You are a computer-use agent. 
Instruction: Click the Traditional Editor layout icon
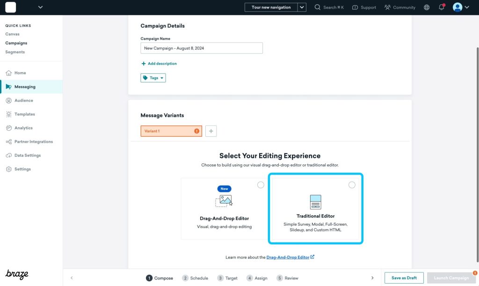tap(316, 202)
